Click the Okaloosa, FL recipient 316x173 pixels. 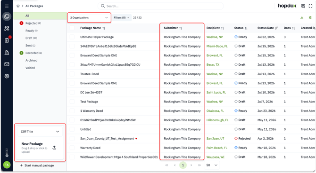point(215,111)
